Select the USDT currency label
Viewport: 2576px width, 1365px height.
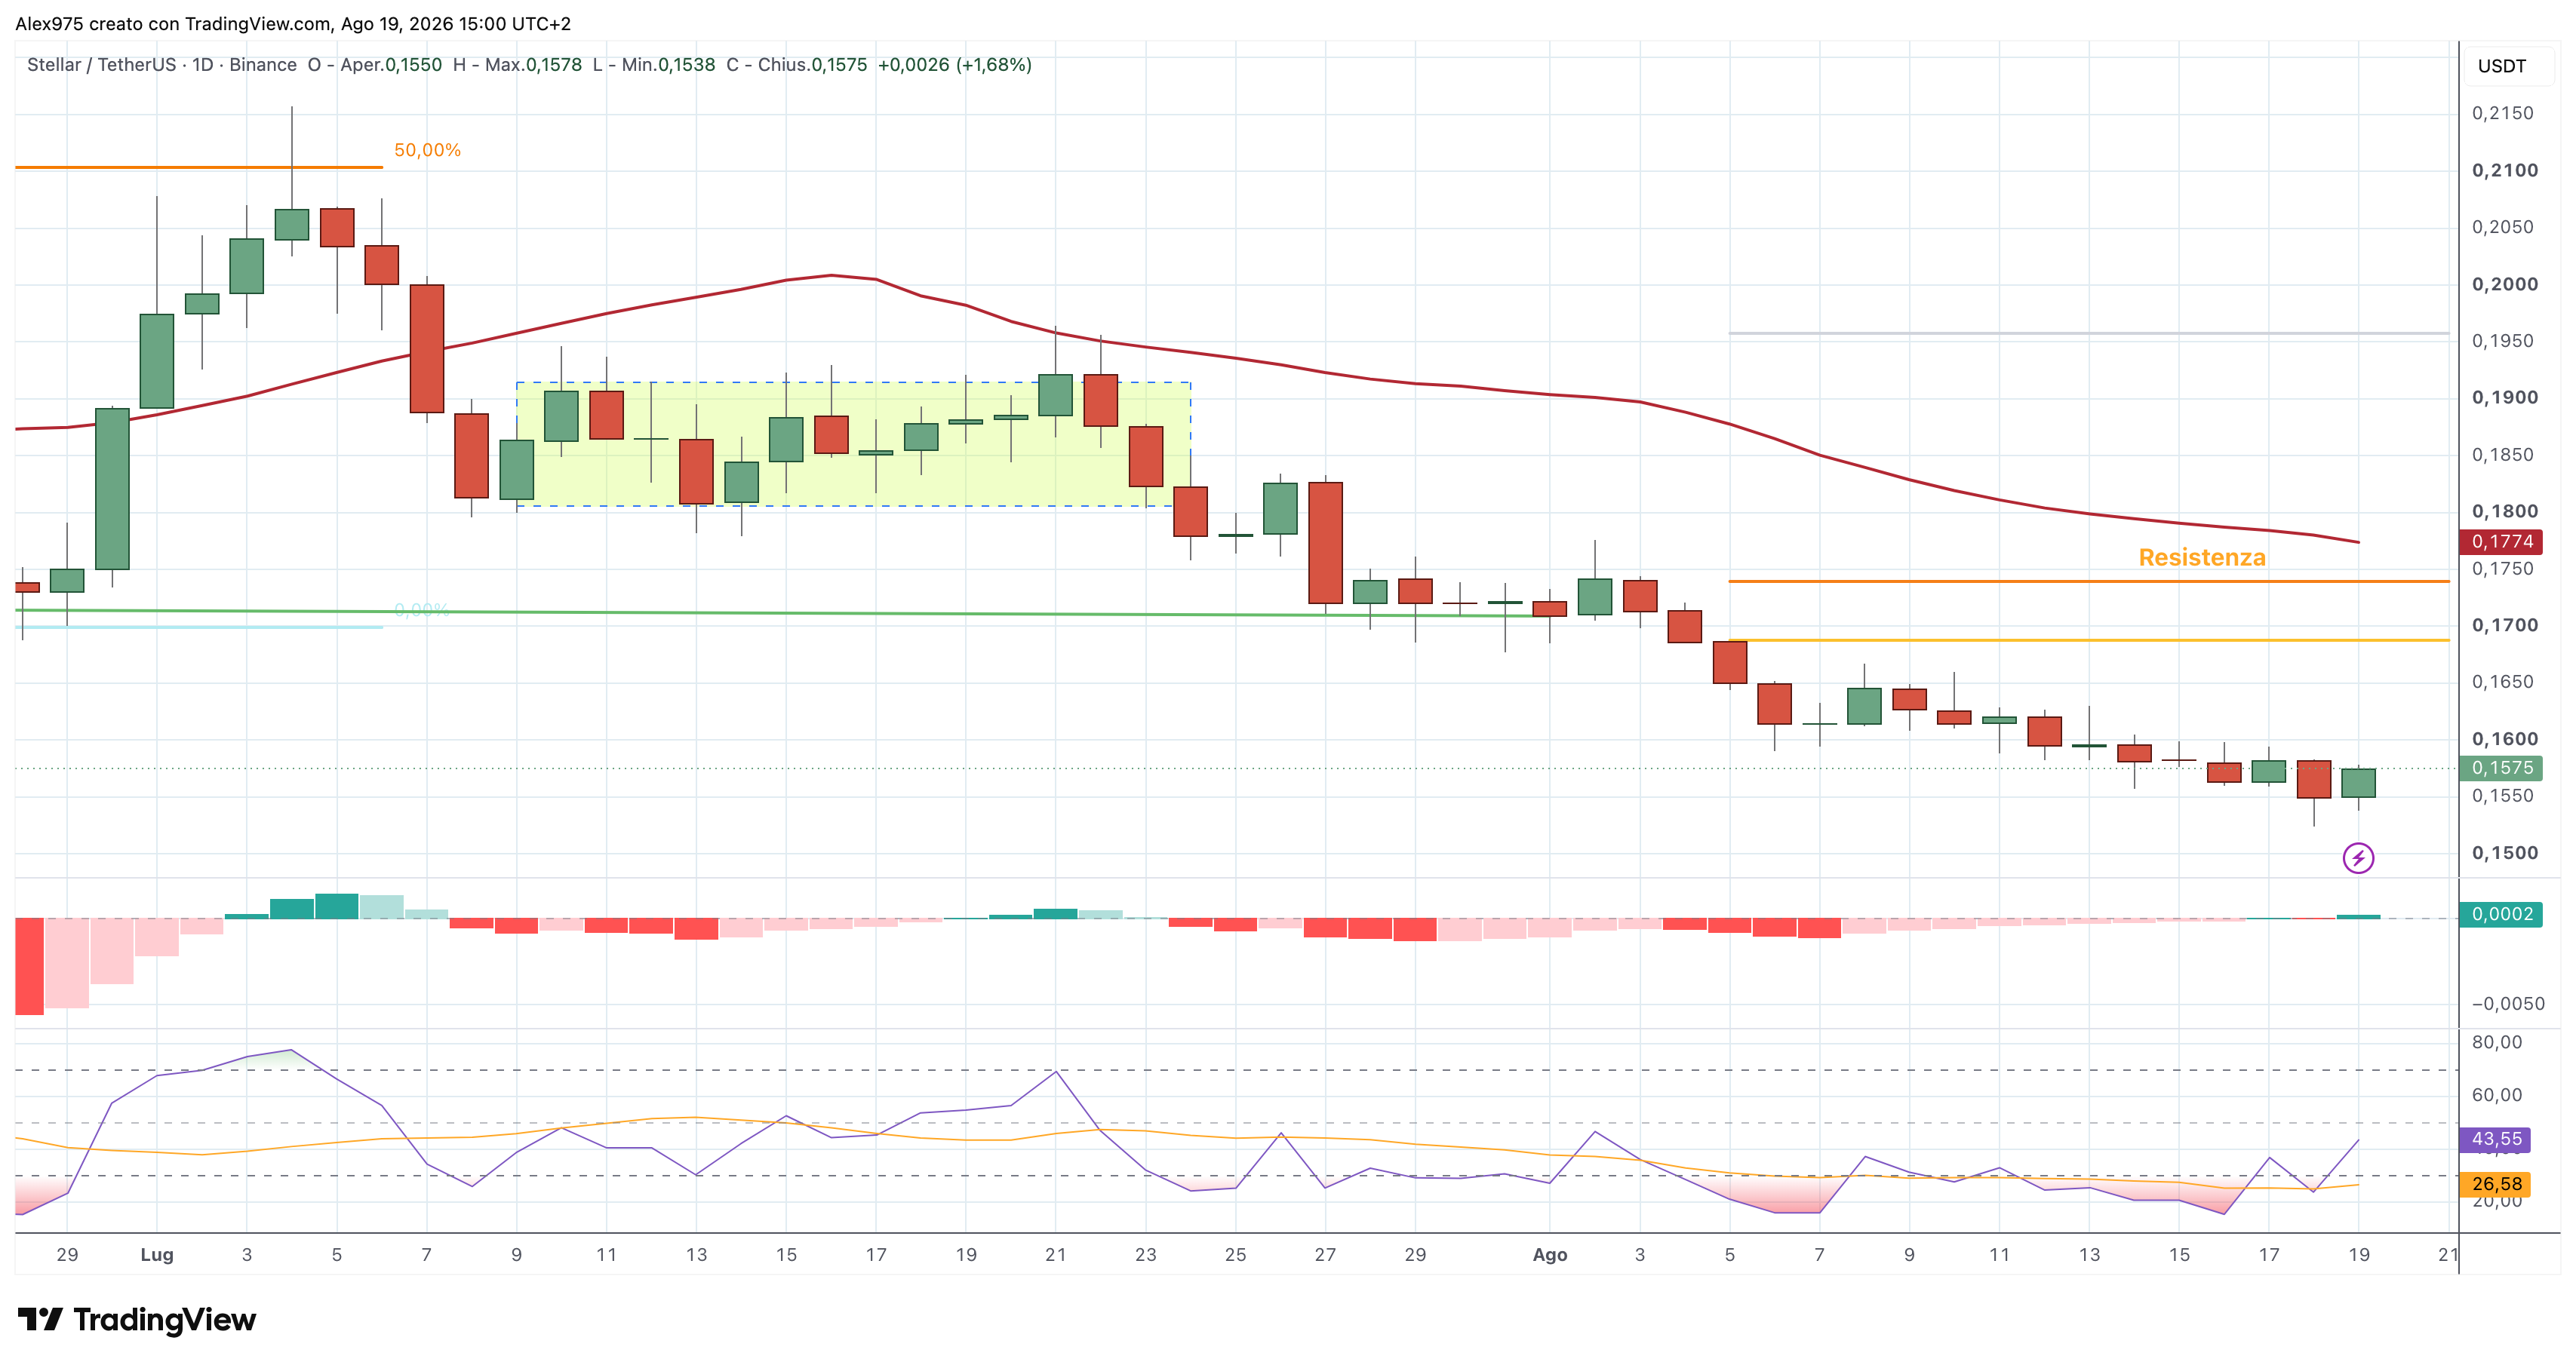click(x=2501, y=66)
